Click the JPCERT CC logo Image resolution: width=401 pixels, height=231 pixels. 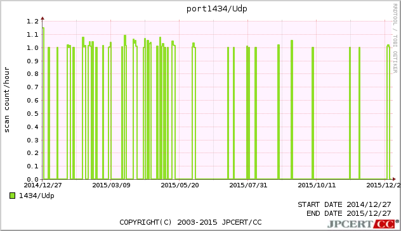(363, 224)
